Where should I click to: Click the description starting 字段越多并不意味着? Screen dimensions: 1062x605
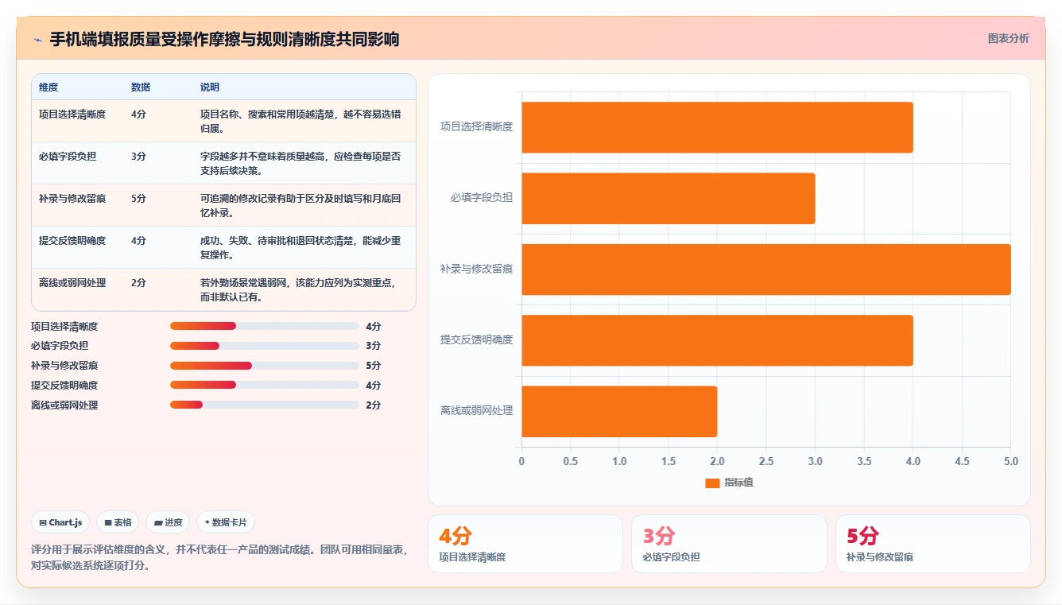click(x=300, y=163)
